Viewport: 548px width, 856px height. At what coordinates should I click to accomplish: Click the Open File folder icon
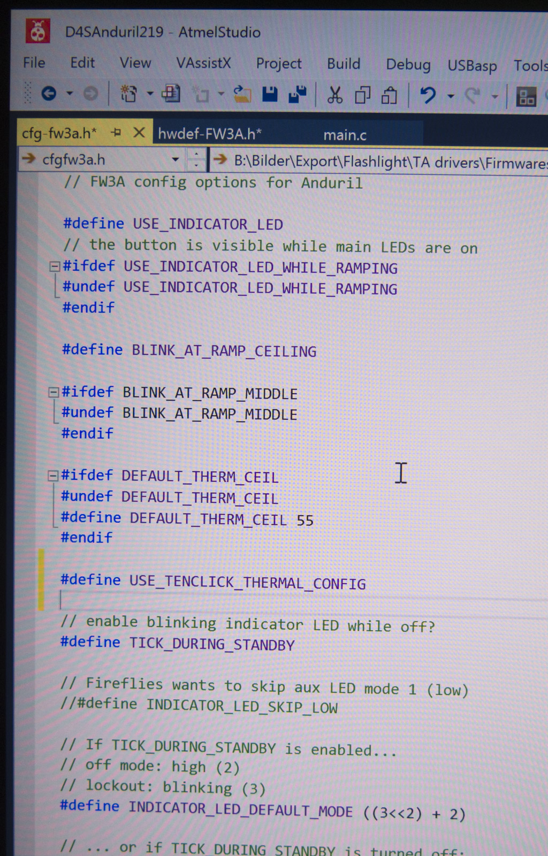(242, 95)
